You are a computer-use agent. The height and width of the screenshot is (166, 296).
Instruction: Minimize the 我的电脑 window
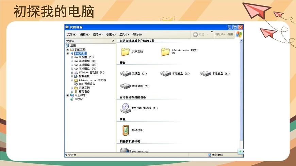(x=230, y=27)
